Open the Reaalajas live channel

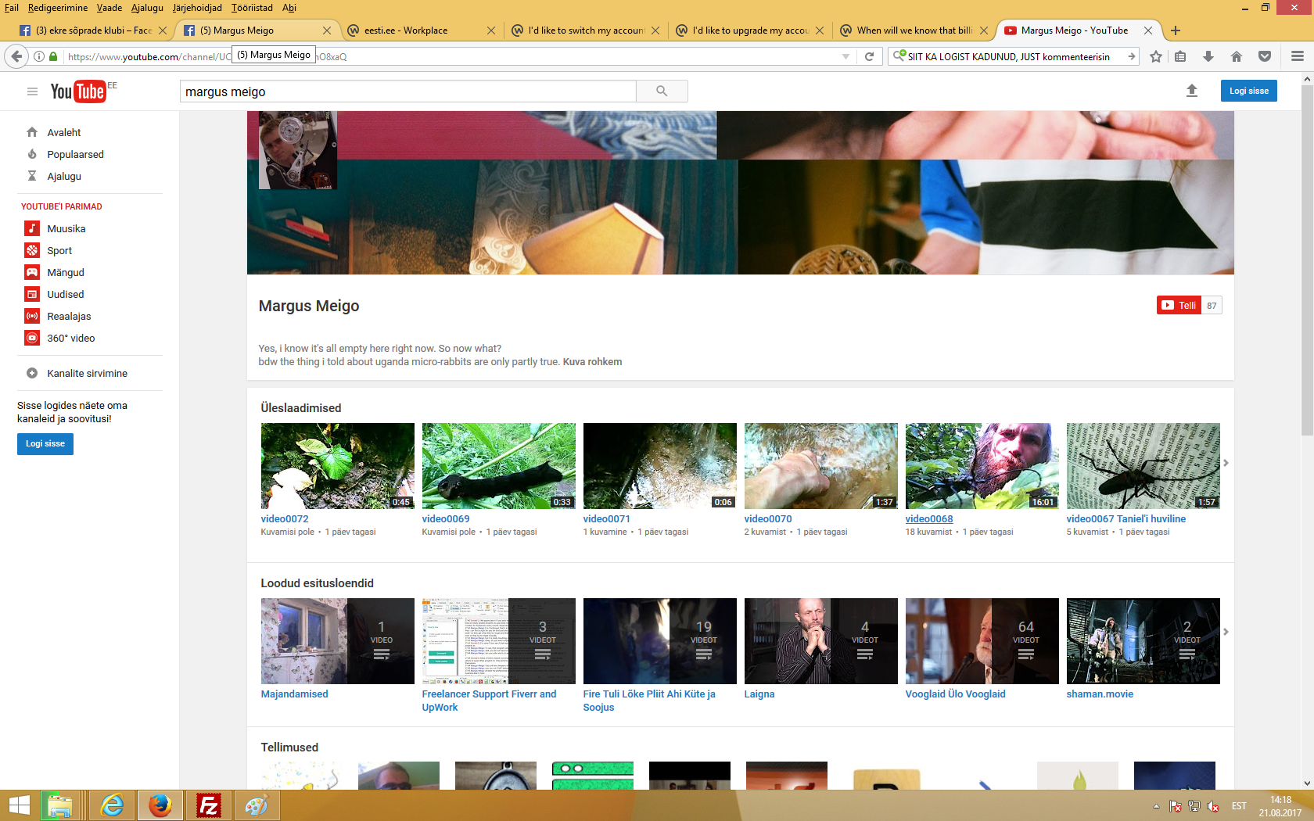point(58,316)
